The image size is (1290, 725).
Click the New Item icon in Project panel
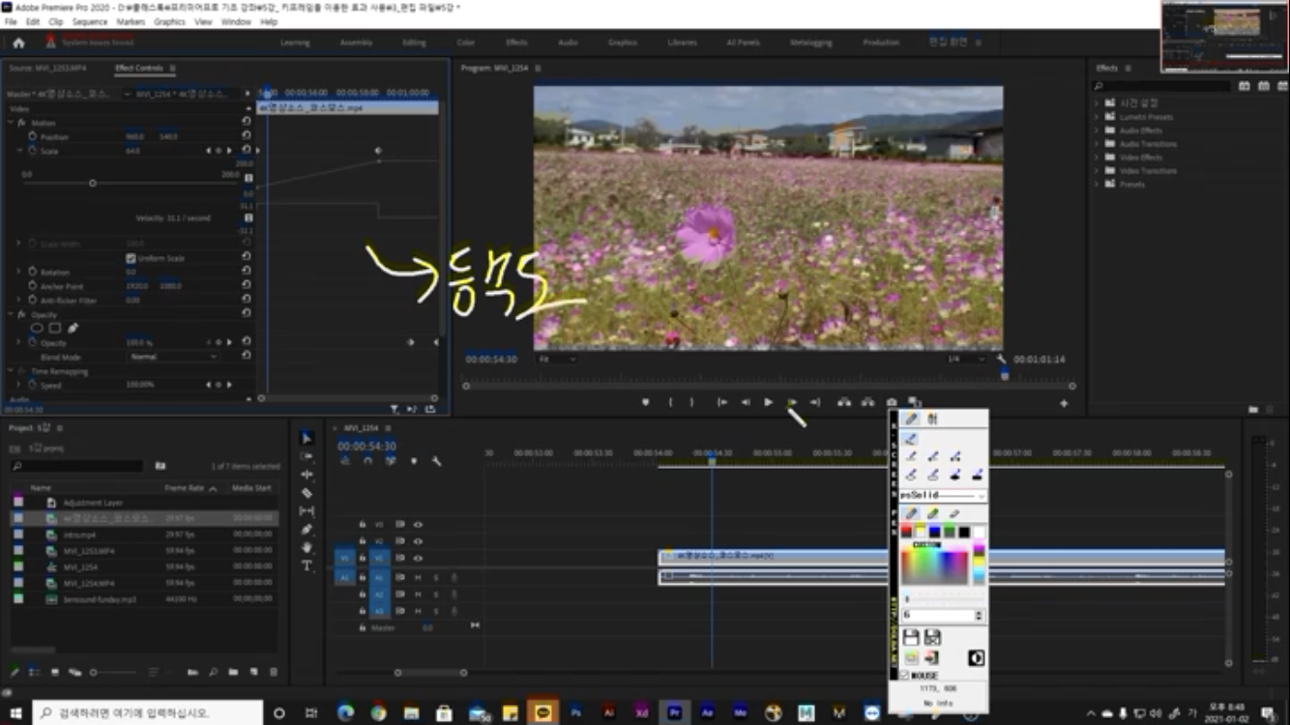[252, 672]
